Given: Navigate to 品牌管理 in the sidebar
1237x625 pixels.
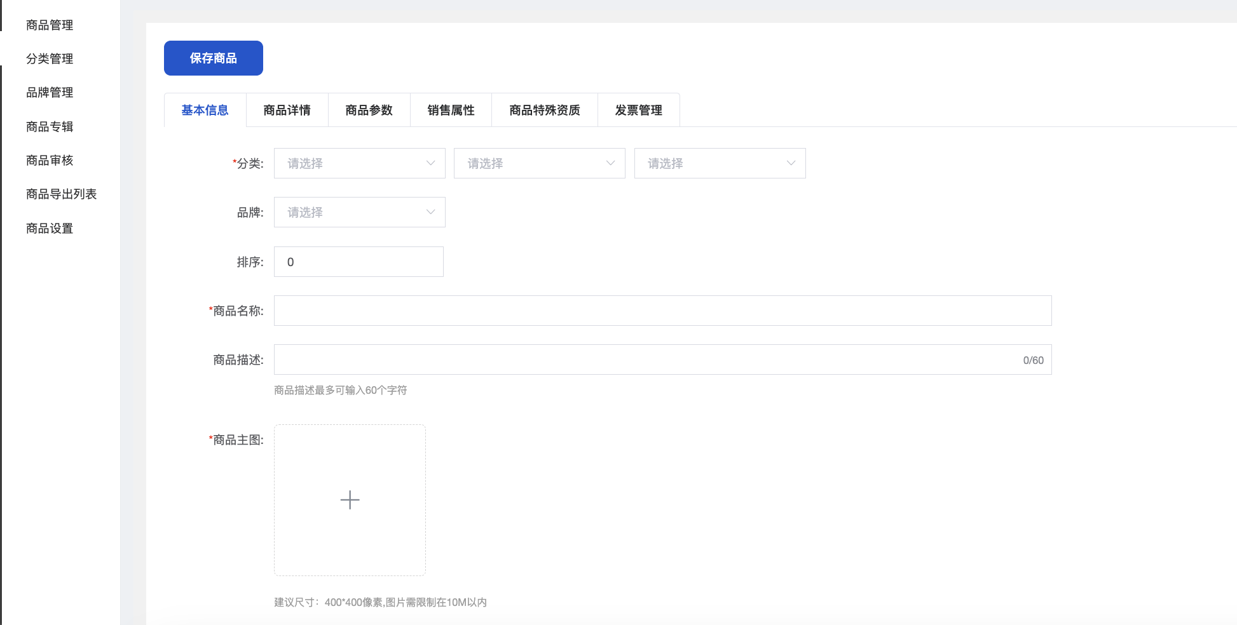Looking at the screenshot, I should 50,93.
